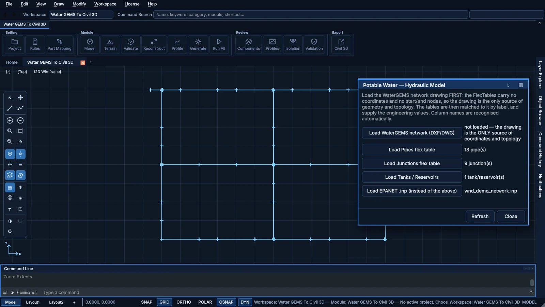Click Load Pipes flex table button
The image size is (545, 307).
pyautogui.click(x=412, y=150)
